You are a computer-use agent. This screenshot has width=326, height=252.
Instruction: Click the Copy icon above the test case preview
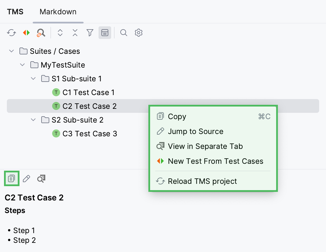[11, 178]
